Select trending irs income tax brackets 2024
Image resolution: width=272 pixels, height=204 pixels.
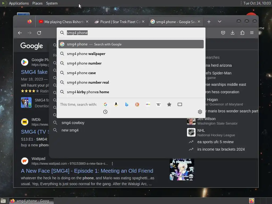(221, 149)
